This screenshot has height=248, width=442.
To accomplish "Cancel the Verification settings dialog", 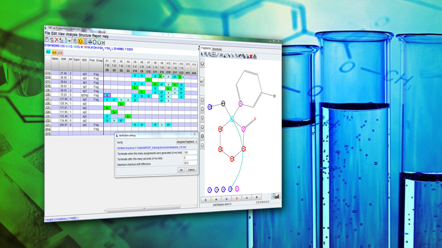I will click(191, 170).
